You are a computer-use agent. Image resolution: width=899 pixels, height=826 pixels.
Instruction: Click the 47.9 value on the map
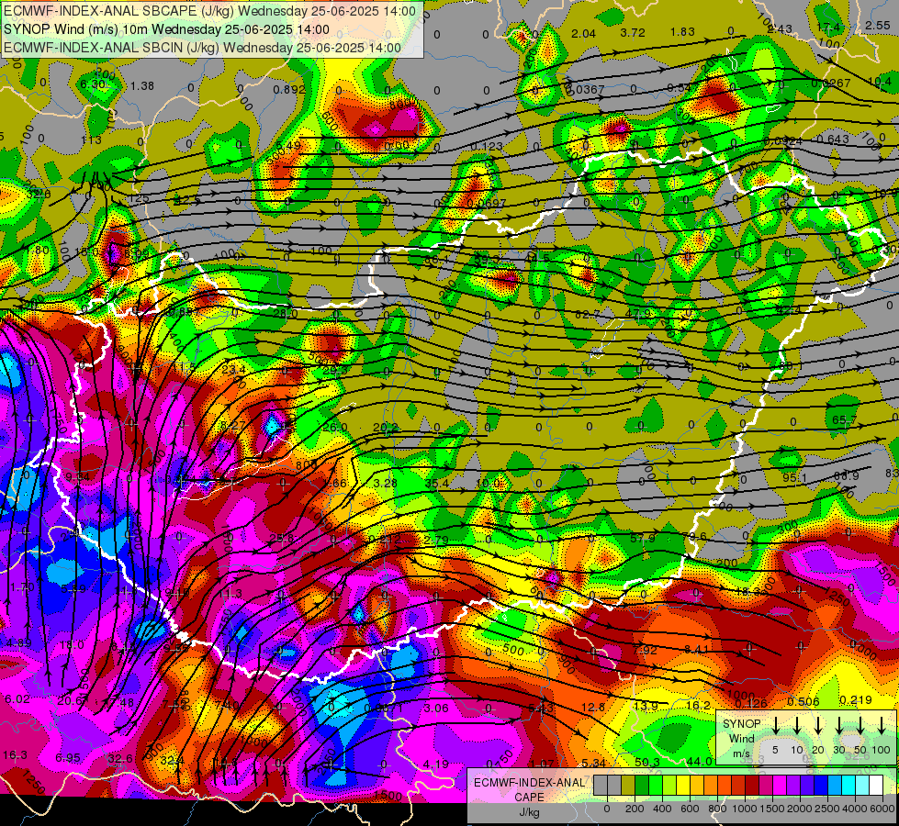tap(637, 313)
